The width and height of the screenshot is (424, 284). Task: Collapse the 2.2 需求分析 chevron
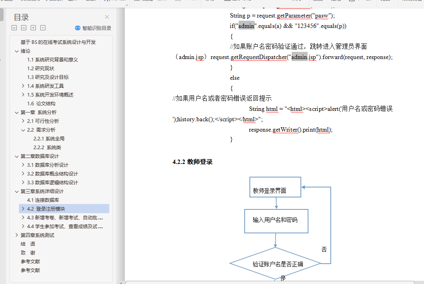pos(23,130)
